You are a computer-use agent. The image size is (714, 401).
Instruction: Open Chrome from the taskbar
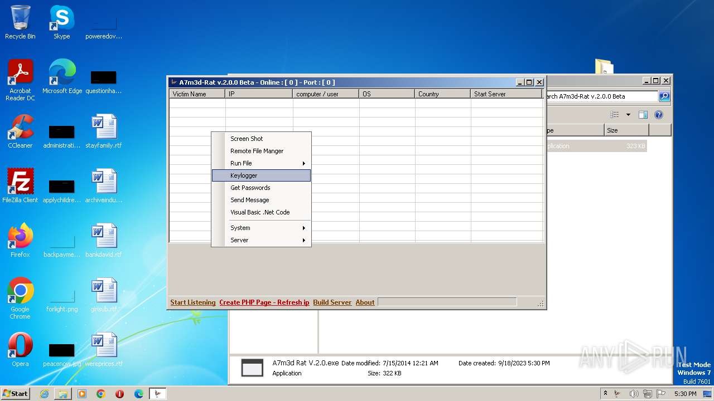[101, 394]
